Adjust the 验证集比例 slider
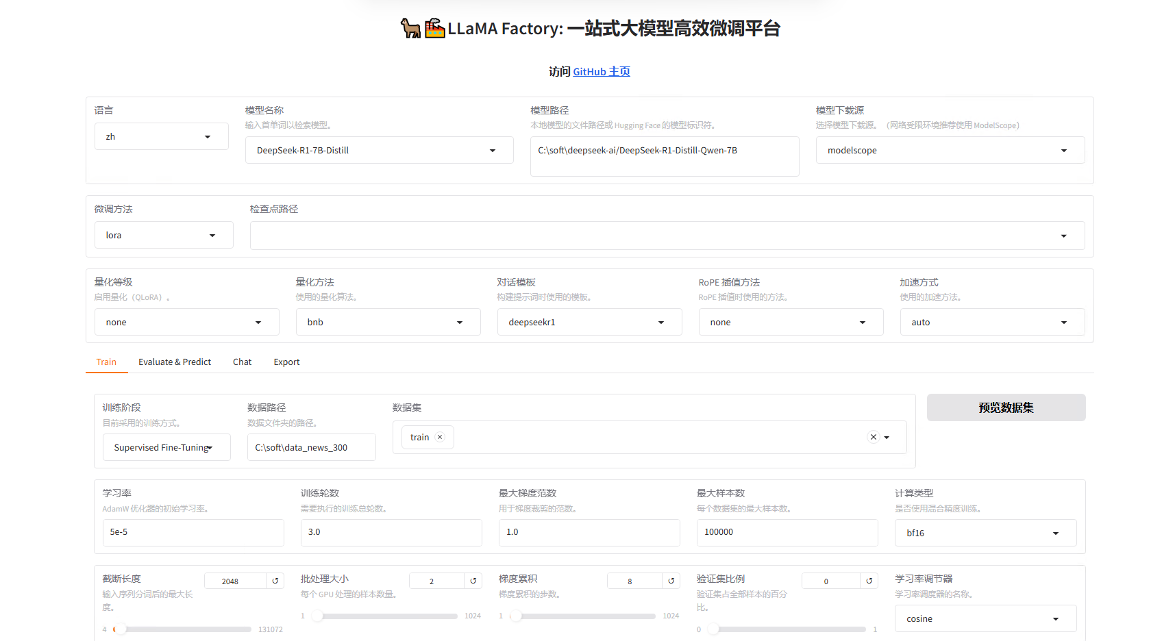Image resolution: width=1162 pixels, height=641 pixels. click(x=786, y=629)
